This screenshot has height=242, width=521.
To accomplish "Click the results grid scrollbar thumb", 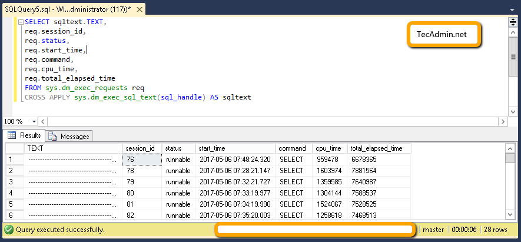I will (509, 158).
